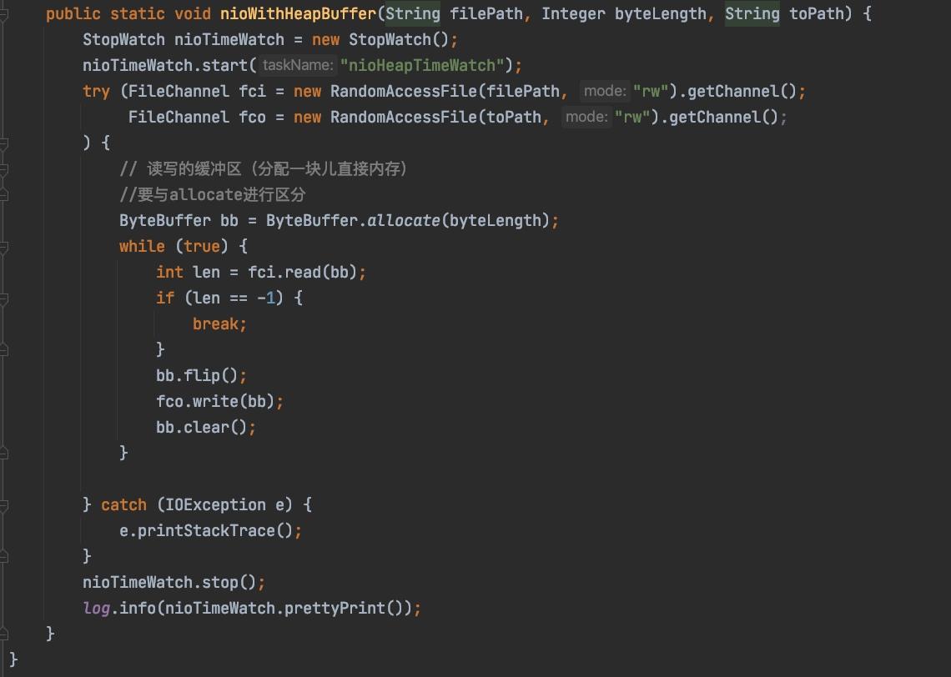Click the method name nioWithHeapBuffer

pos(298,13)
